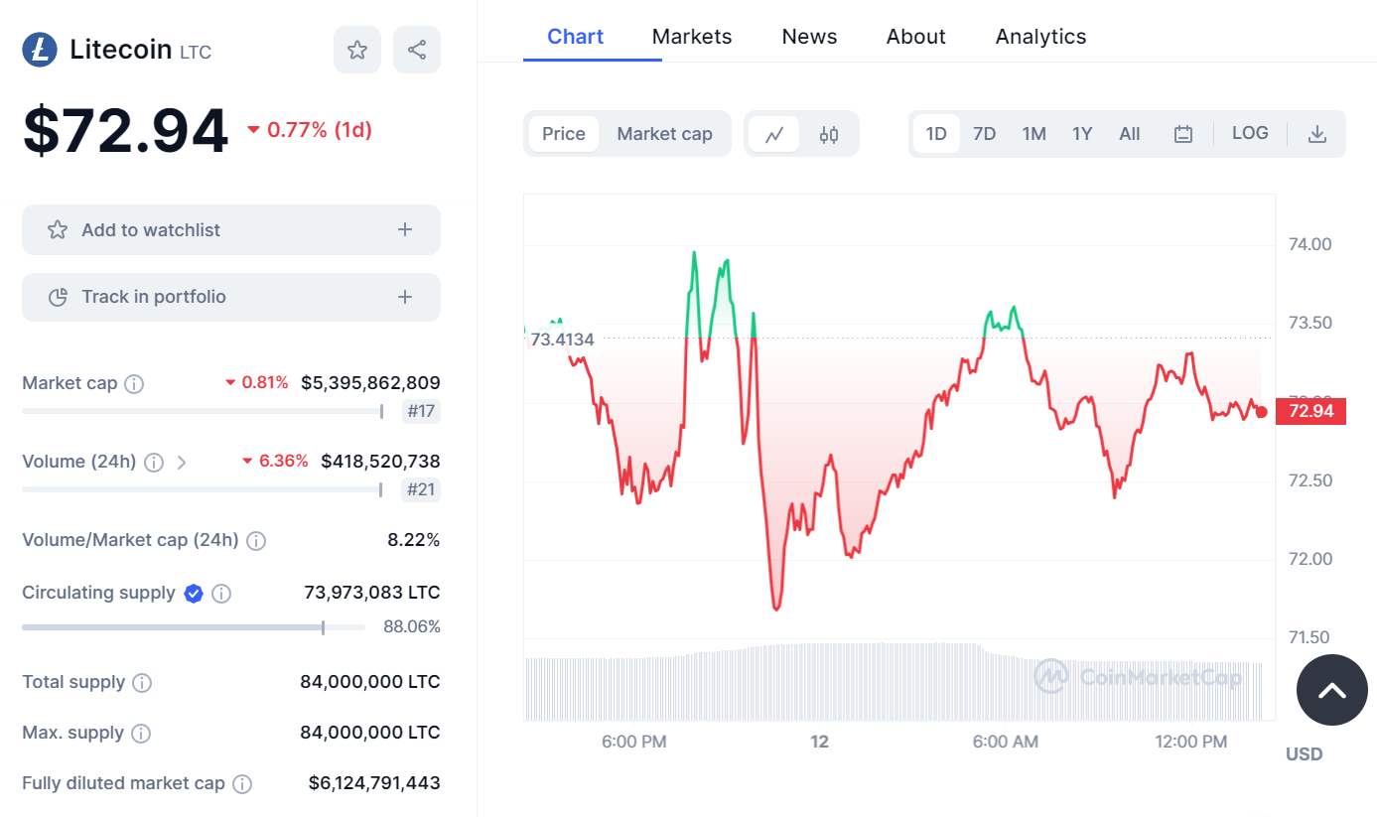
Task: Set chart range to All
Action: click(1130, 134)
